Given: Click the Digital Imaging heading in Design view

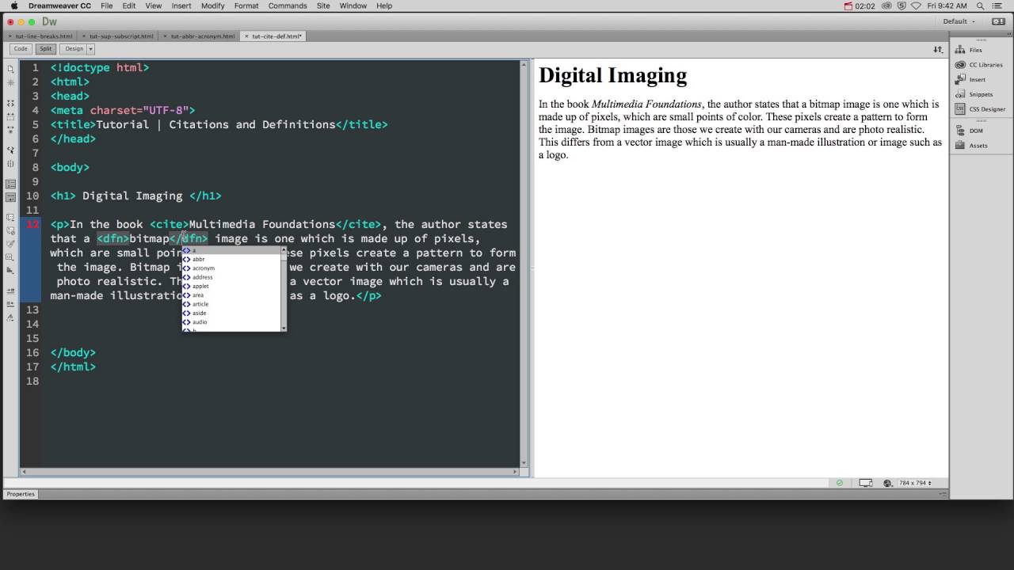Looking at the screenshot, I should 612,76.
